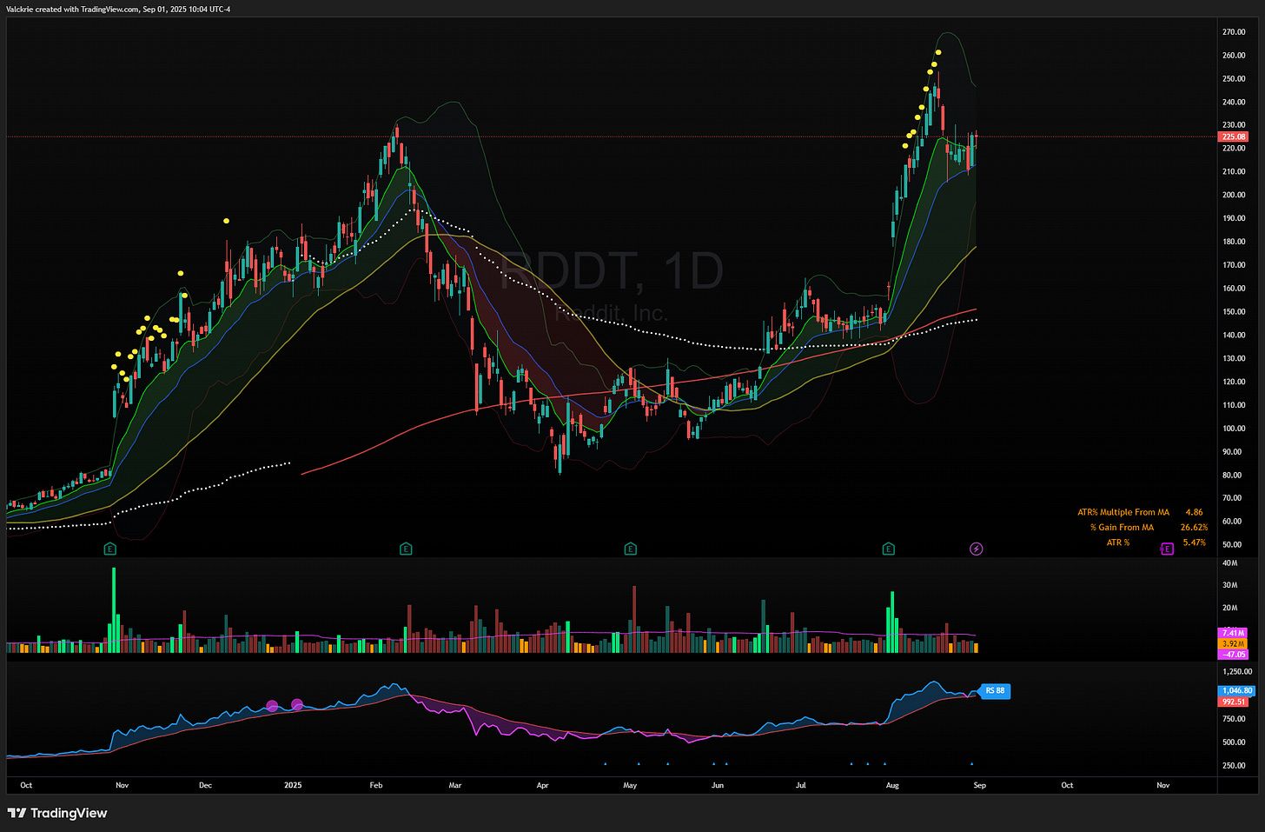The image size is (1265, 832).
Task: Click the Feb label on time axis
Action: 376,785
